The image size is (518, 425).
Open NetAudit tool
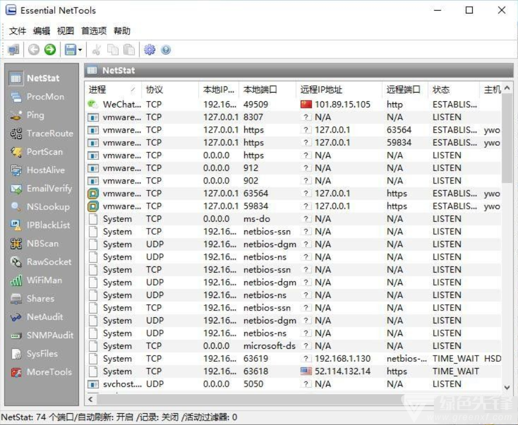tap(37, 317)
